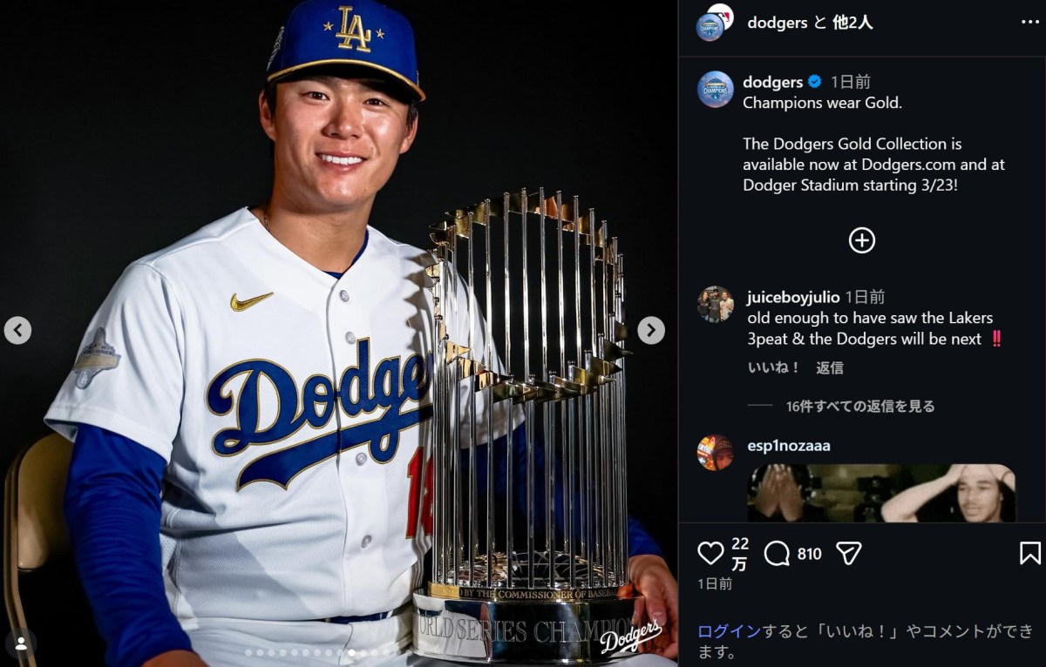Open the esp1nozaaa commenter username
The width and height of the screenshot is (1046, 667).
click(x=788, y=446)
